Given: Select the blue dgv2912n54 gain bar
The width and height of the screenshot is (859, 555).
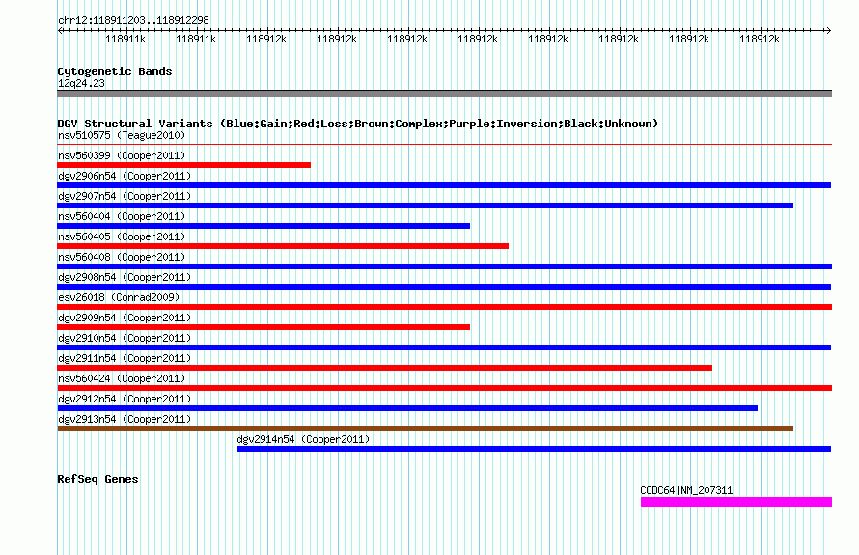Looking at the screenshot, I should coord(407,408).
